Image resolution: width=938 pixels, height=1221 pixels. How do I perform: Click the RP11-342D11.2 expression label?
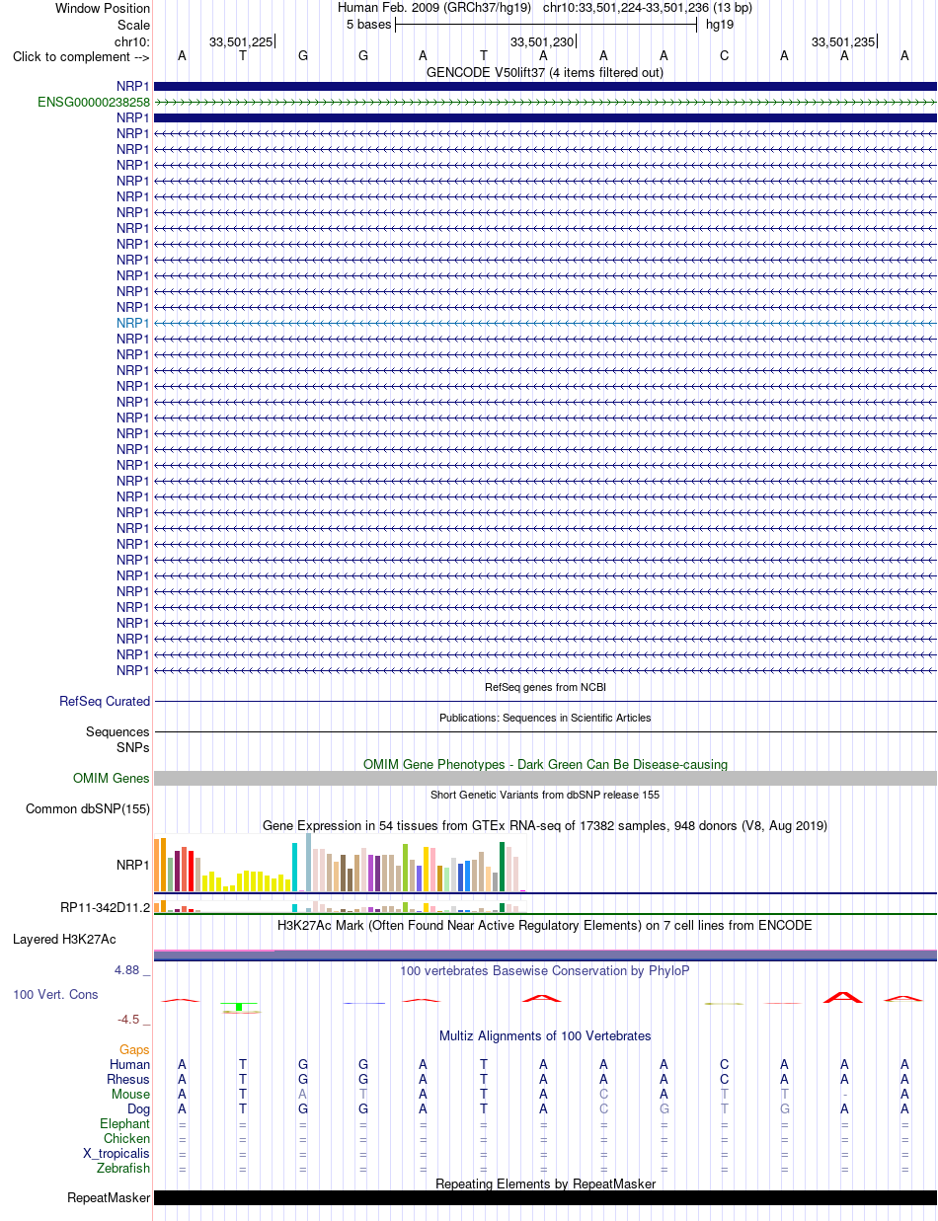tap(105, 908)
